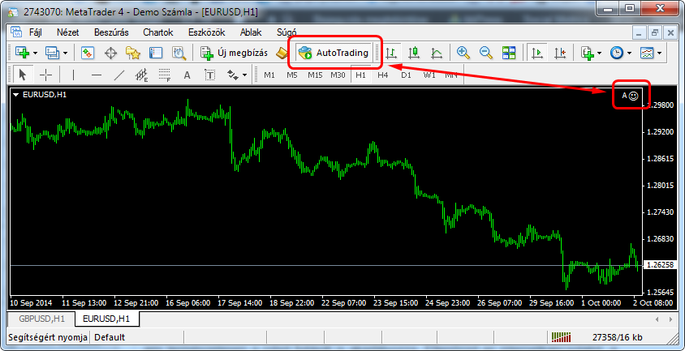Switch to the GBPUSD,H1 chart tab
Screen dimensions: 685x351
[41, 319]
